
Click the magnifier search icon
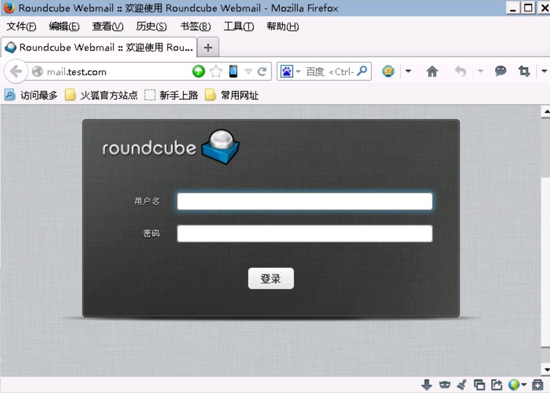point(362,71)
